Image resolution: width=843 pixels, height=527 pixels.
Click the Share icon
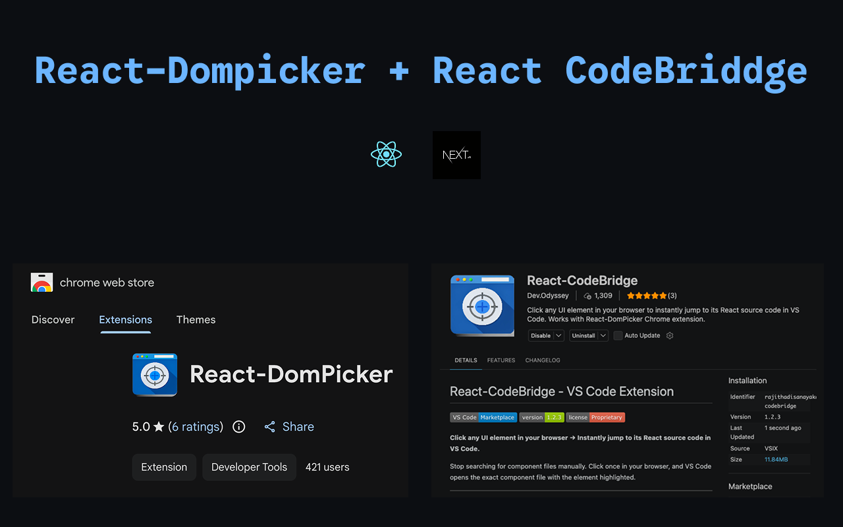coord(270,427)
